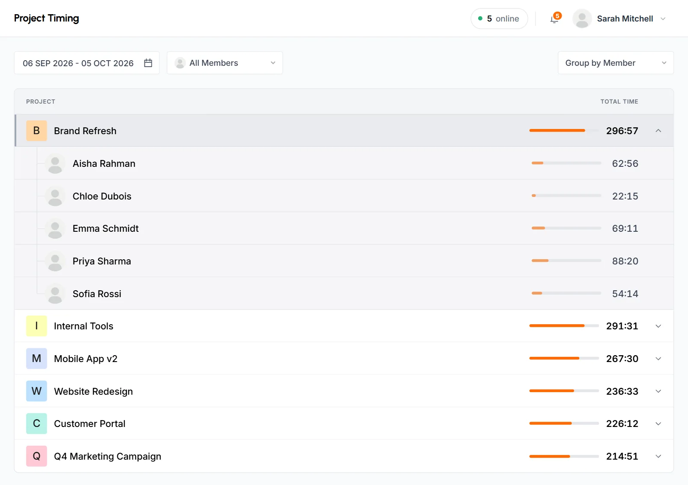This screenshot has height=485, width=688.
Task: Expand the Customer Portal row
Action: [x=658, y=424]
